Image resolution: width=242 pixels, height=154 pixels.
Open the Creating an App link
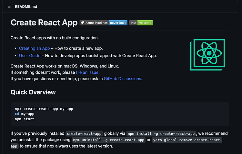35,48
